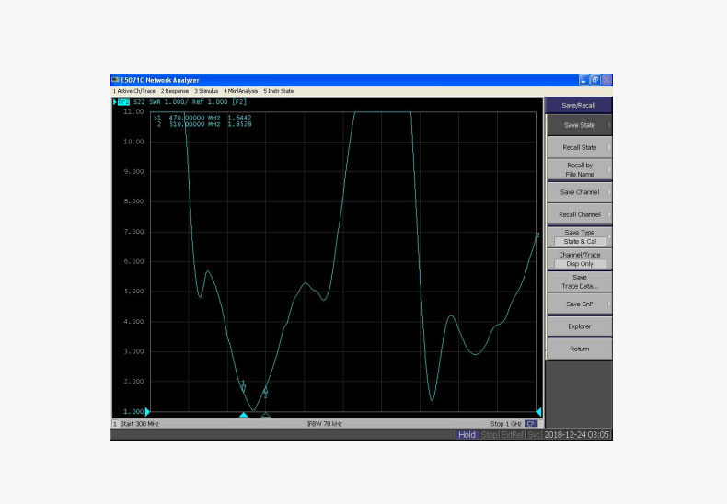Click IFBW 70 kHz status text
Image resolution: width=727 pixels, height=504 pixels.
(x=325, y=424)
